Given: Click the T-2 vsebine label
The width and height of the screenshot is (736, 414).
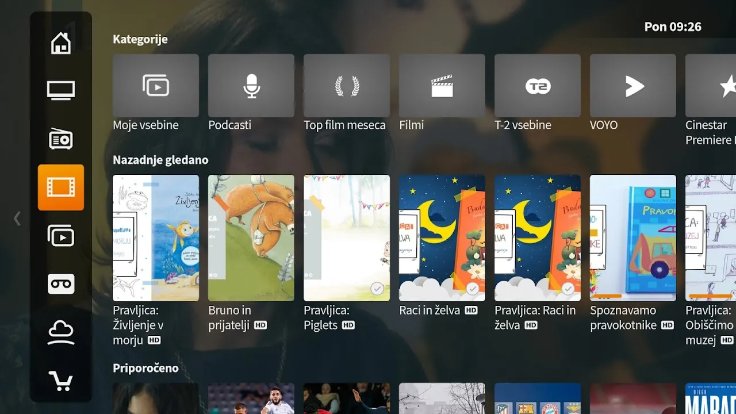Looking at the screenshot, I should 523,125.
